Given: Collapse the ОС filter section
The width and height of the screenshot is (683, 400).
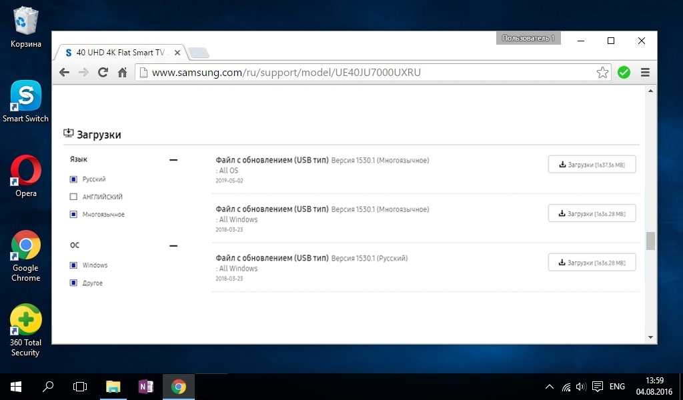Looking at the screenshot, I should coord(173,246).
